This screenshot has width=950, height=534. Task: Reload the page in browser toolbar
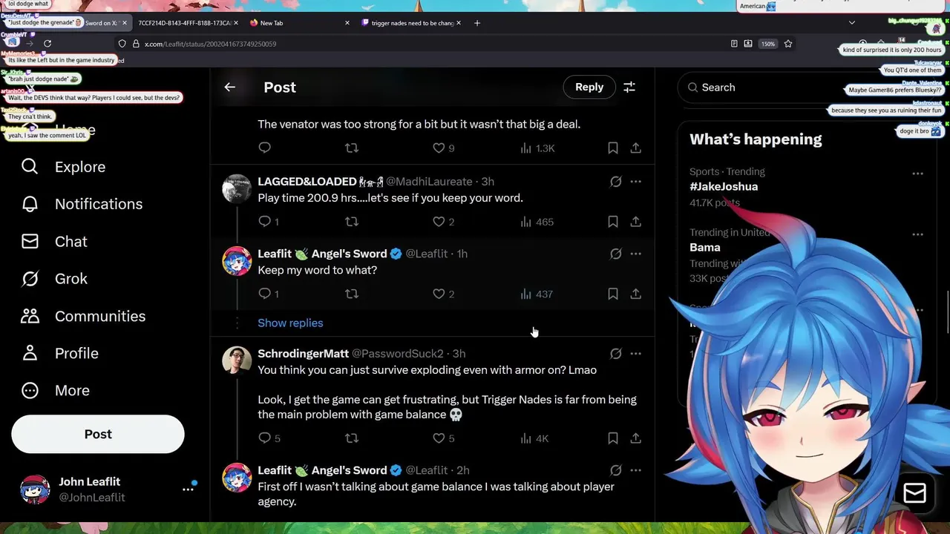47,44
